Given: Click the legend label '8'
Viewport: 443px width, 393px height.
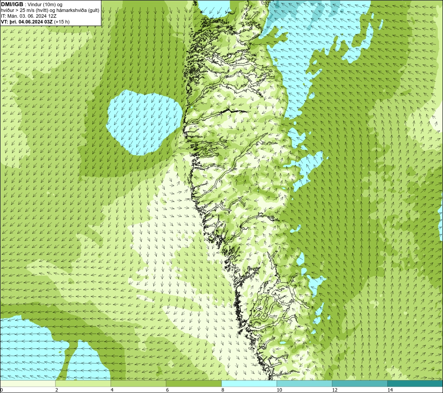Looking at the screenshot, I should [223, 390].
